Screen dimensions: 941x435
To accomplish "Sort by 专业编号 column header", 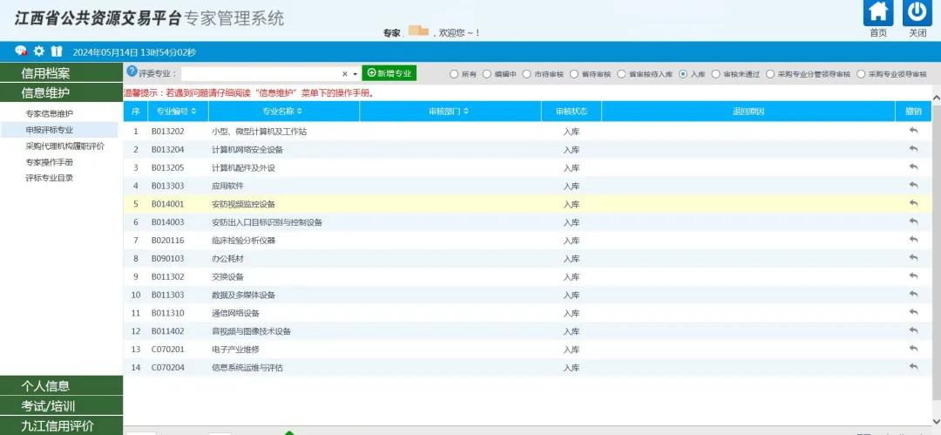I will [x=177, y=112].
